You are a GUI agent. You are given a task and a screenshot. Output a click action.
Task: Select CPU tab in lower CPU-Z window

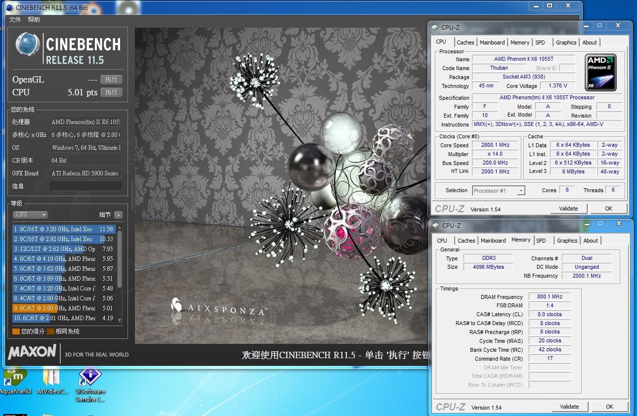pyautogui.click(x=442, y=241)
